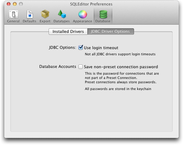Switch to the Installed Drivers tab
Screen dimensions: 183x145
[x=68, y=31]
